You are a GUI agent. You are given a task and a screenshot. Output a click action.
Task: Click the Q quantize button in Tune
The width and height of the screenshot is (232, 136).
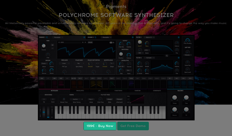pos(52,45)
